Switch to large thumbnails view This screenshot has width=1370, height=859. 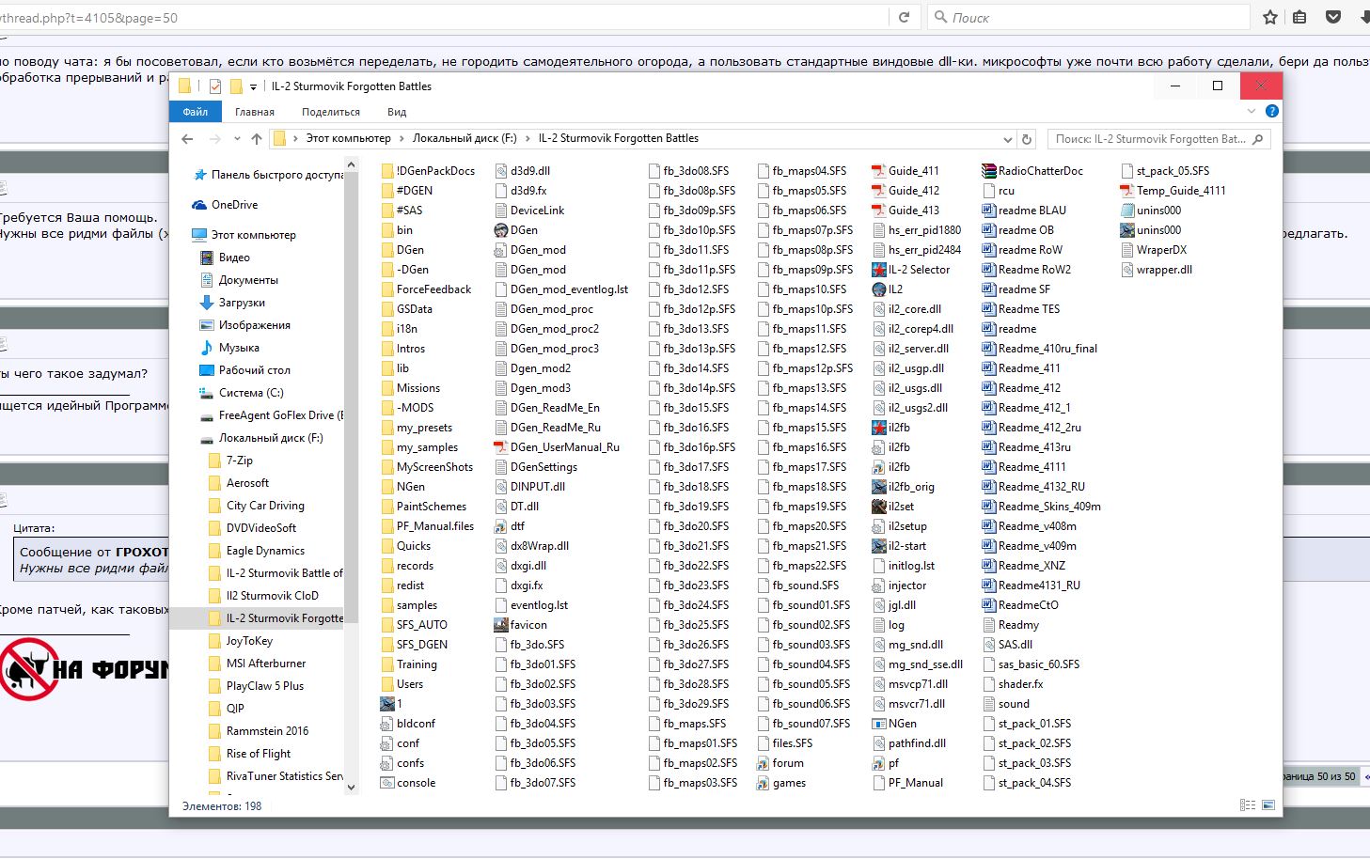1268,805
